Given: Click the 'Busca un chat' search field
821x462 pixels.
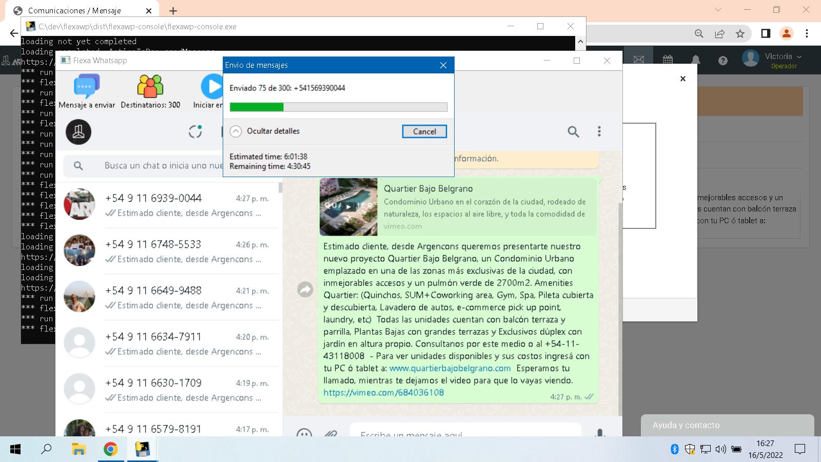Looking at the screenshot, I should coord(163,166).
